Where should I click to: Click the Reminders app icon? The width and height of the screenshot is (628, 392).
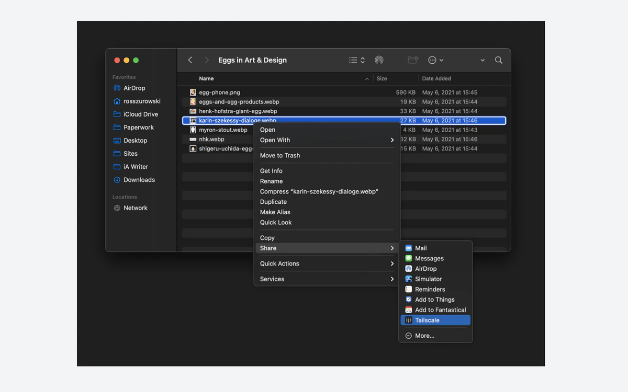409,290
